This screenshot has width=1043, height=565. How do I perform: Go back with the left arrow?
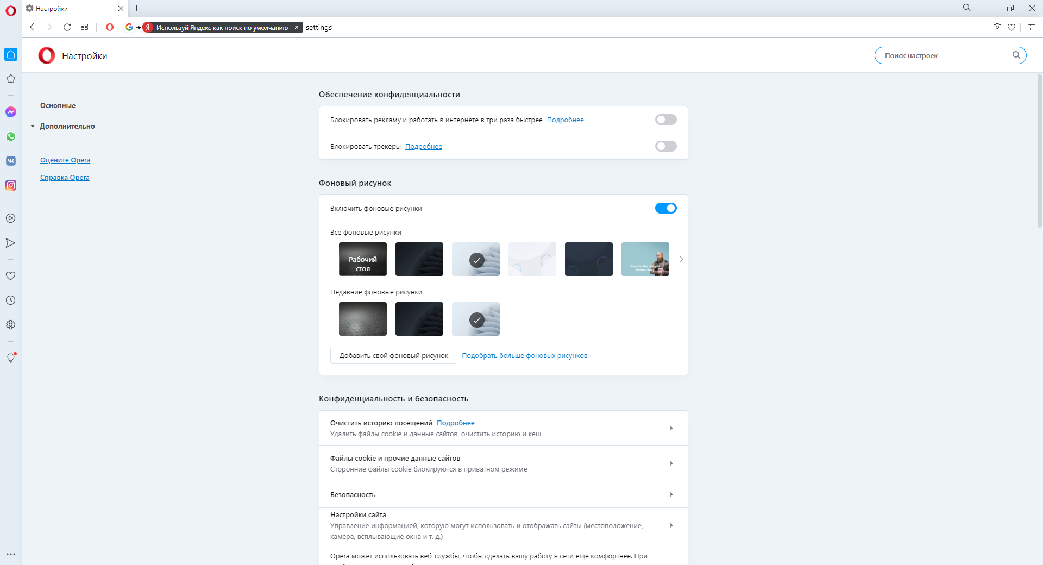[32, 27]
